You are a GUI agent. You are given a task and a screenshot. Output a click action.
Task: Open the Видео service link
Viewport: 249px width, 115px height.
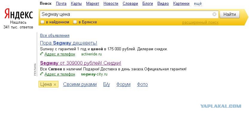coord(163,4)
